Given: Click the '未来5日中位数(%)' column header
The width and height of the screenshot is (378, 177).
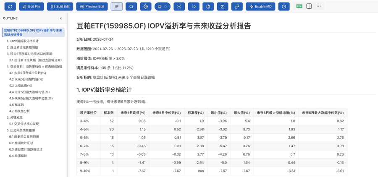Looking at the screenshot, I should click(x=167, y=113).
